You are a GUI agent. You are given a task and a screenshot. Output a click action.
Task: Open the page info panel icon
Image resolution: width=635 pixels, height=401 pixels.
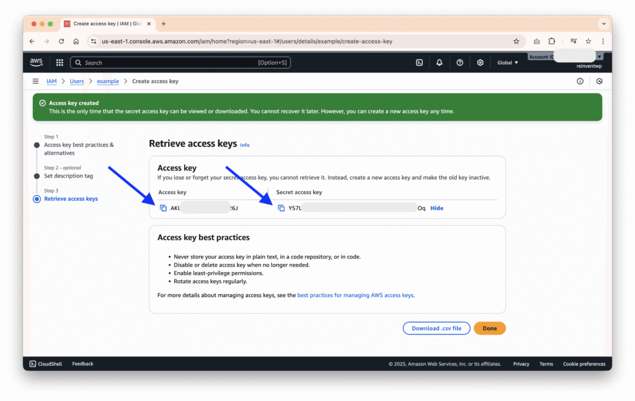[x=580, y=81]
